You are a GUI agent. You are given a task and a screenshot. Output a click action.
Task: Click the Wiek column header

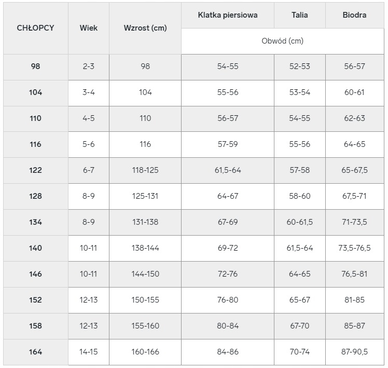click(89, 28)
